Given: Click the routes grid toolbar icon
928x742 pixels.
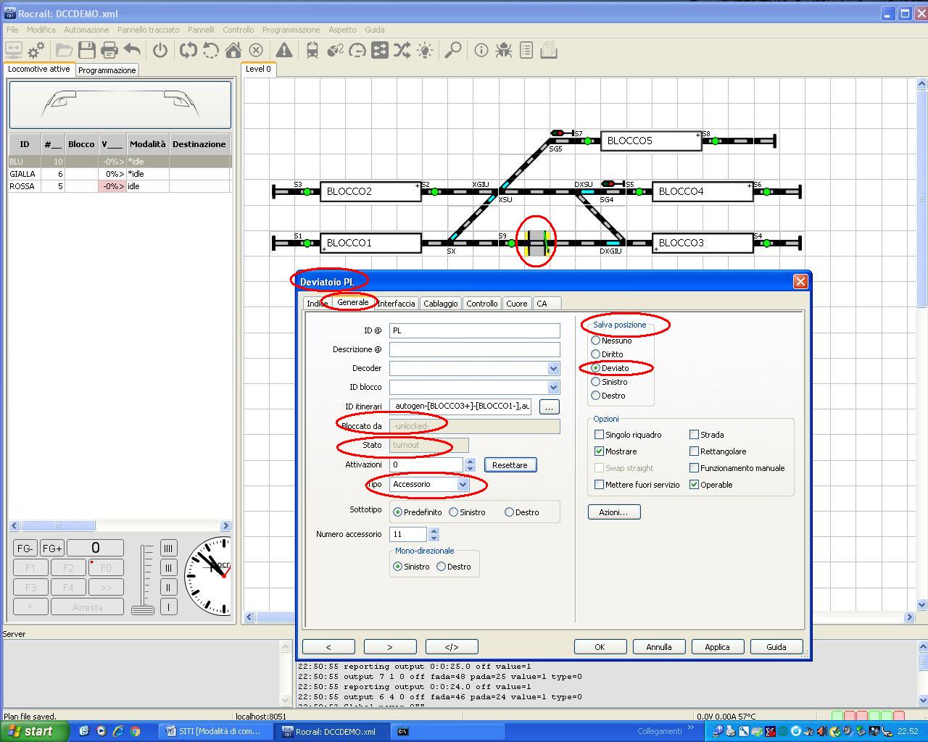Looking at the screenshot, I should [x=380, y=50].
